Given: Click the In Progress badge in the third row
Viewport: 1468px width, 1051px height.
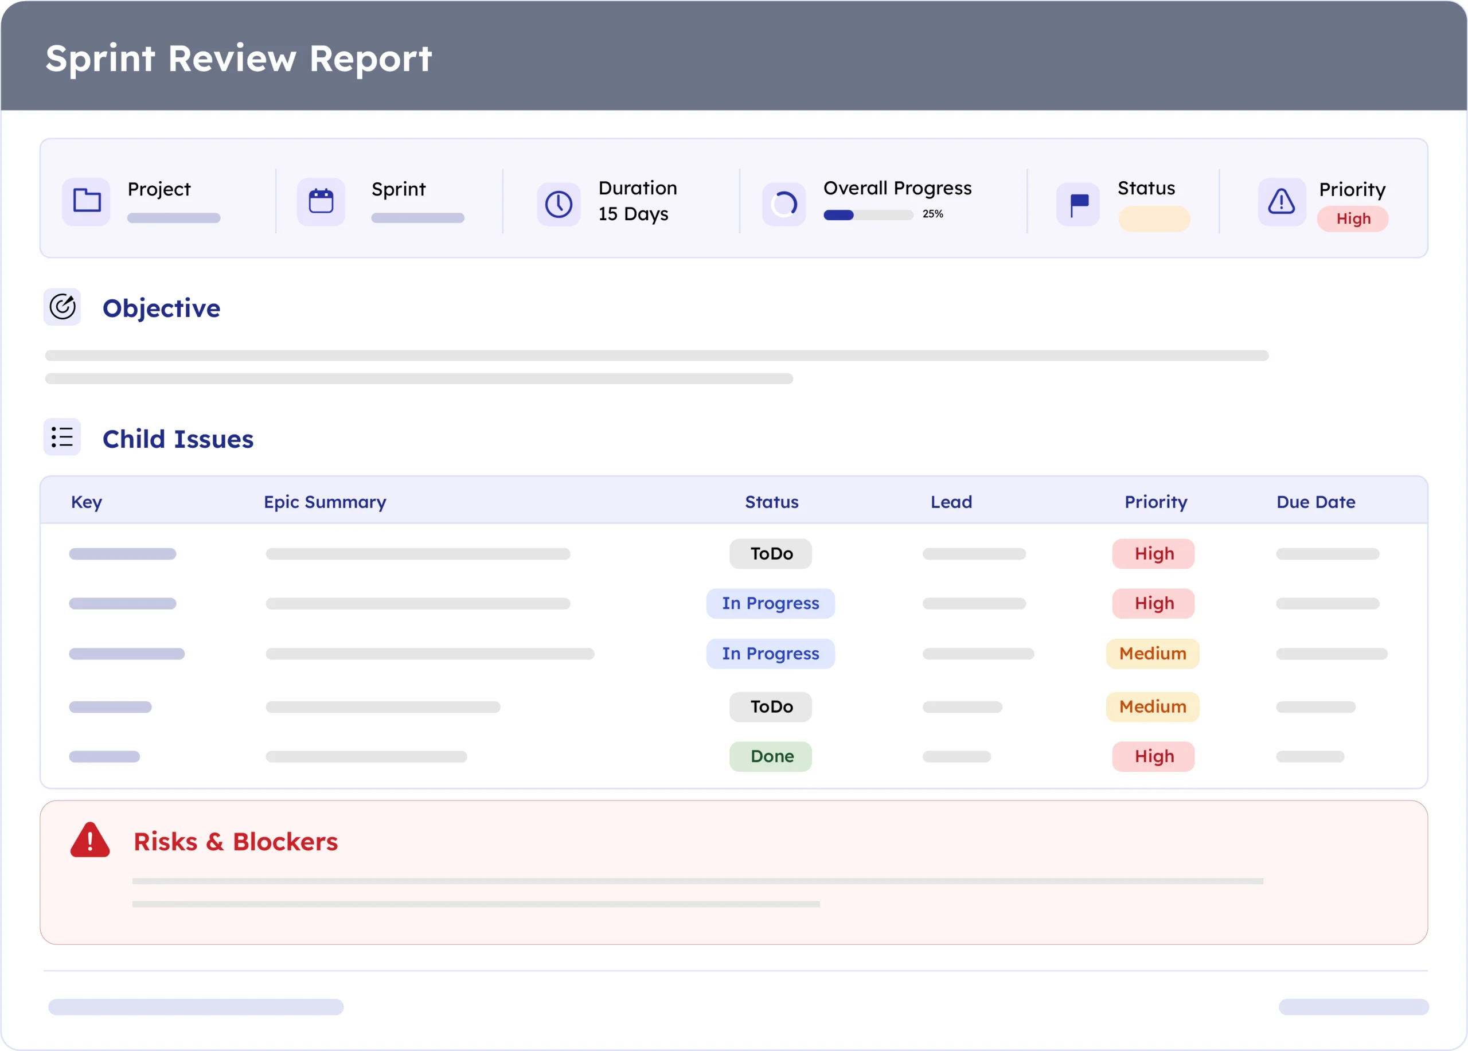Looking at the screenshot, I should pyautogui.click(x=770, y=654).
